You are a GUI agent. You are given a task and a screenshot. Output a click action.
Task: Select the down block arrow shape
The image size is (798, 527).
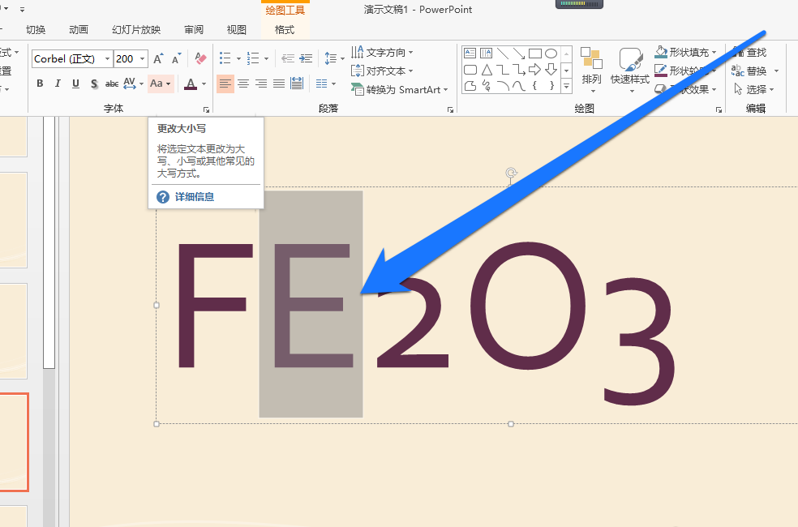(x=551, y=70)
